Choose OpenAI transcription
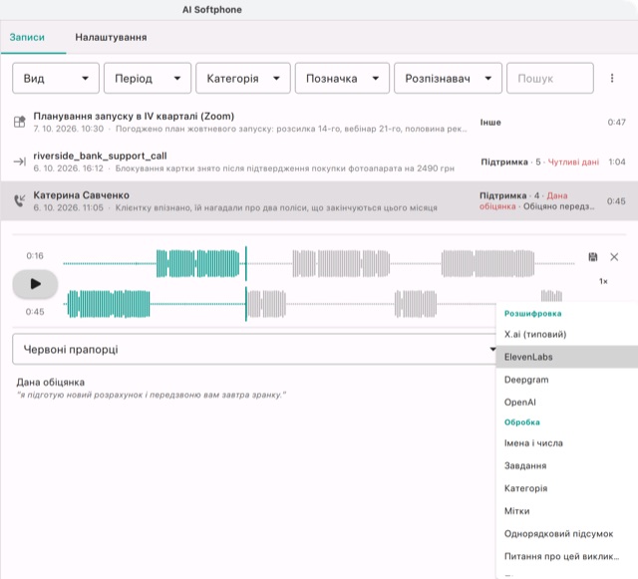 coord(567,402)
